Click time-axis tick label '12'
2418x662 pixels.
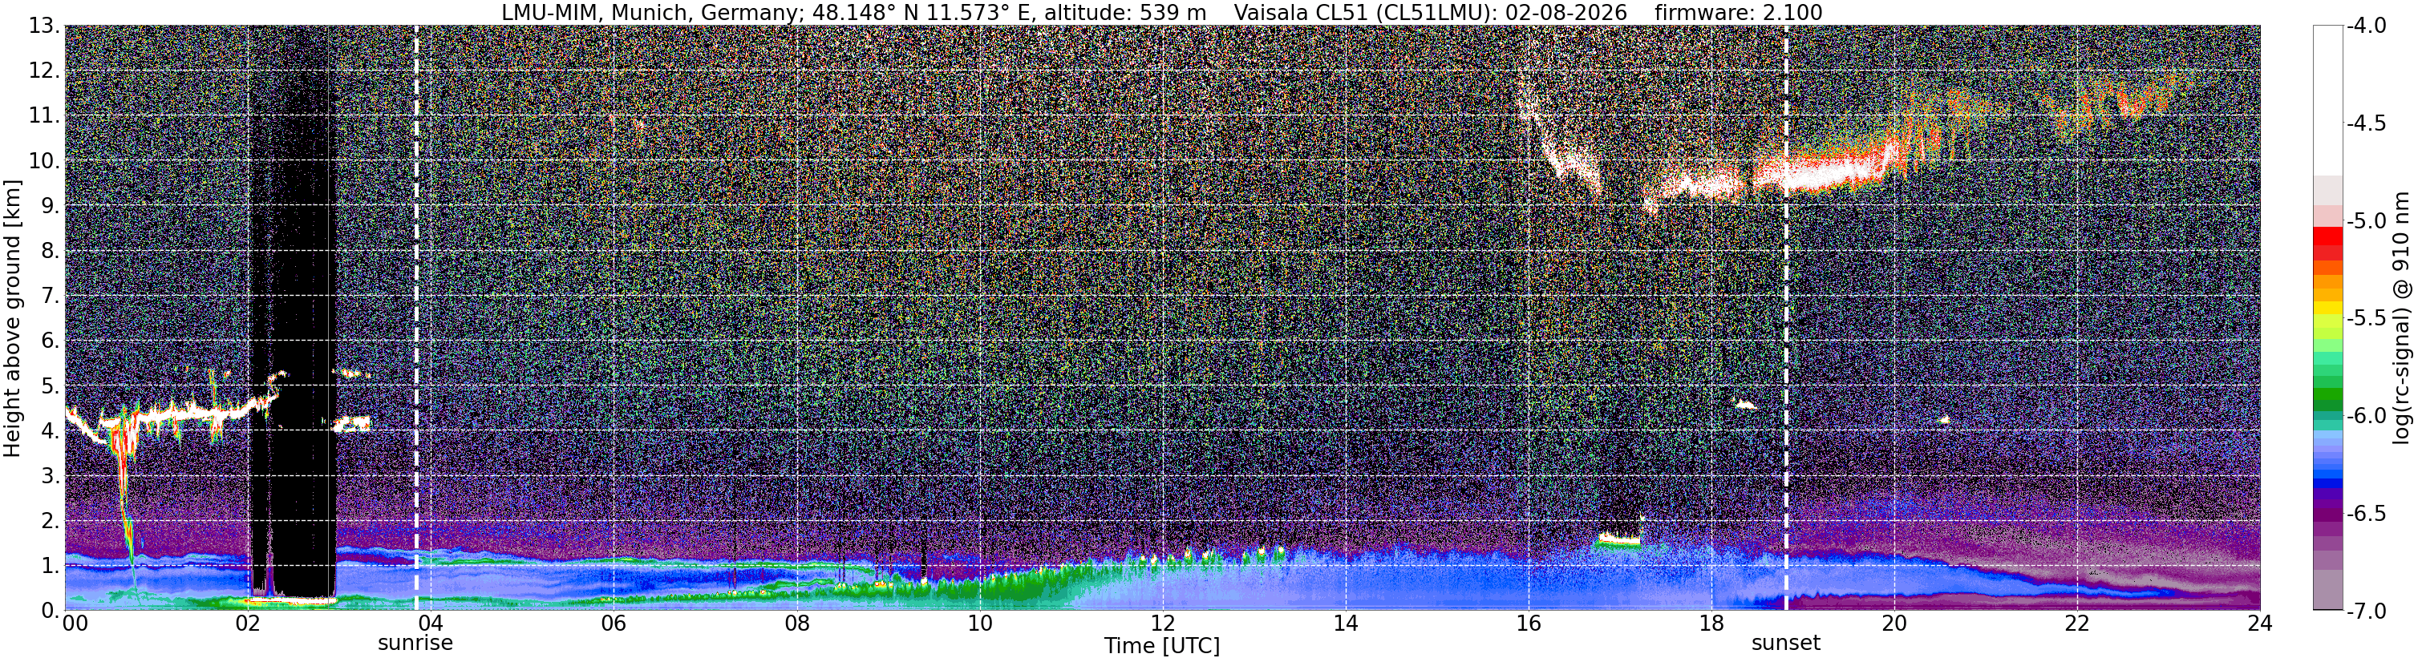[x=1162, y=624]
